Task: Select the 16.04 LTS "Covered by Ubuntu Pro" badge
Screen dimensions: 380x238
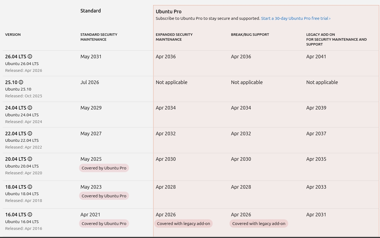Action: (104, 224)
